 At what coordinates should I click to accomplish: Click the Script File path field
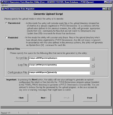tap(59, 58)
